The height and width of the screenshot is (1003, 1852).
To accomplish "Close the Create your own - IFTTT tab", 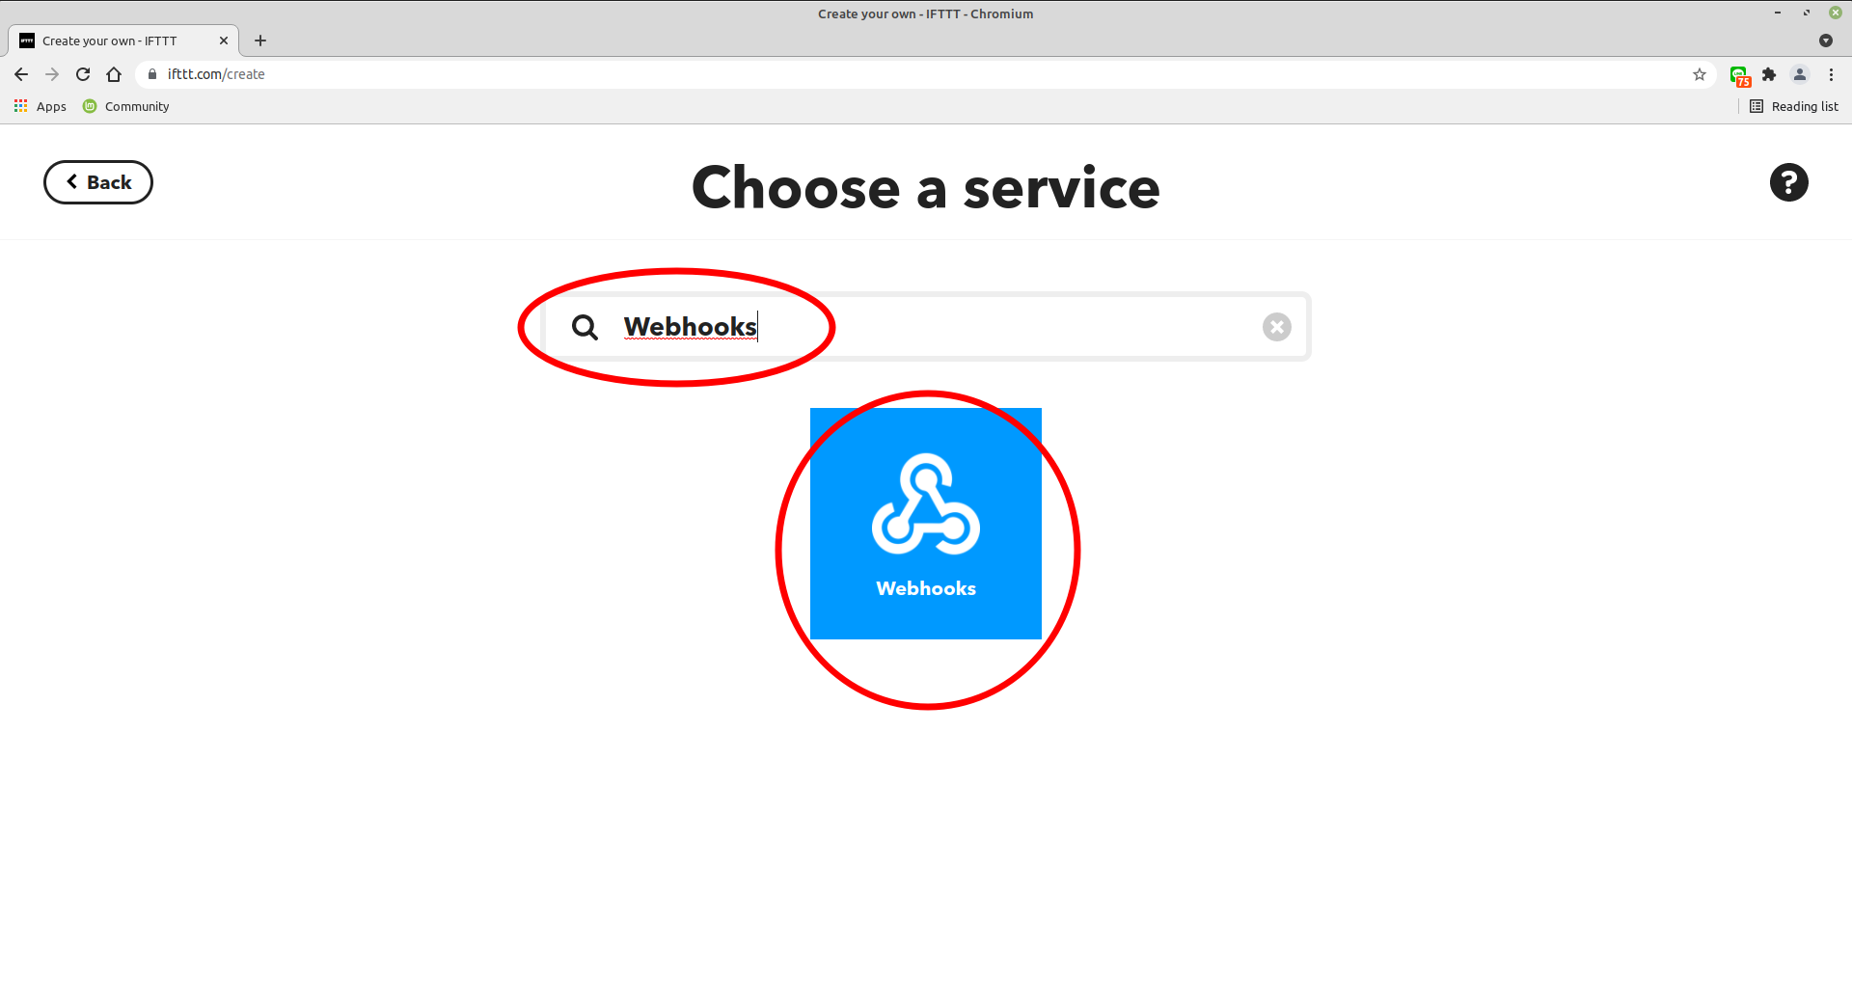I will (224, 41).
